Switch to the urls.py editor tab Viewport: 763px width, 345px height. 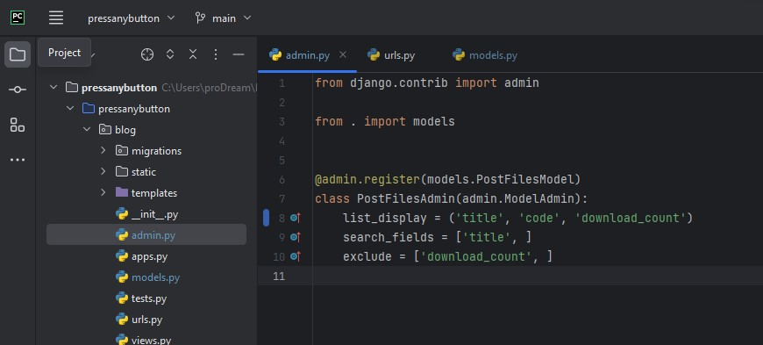click(392, 55)
